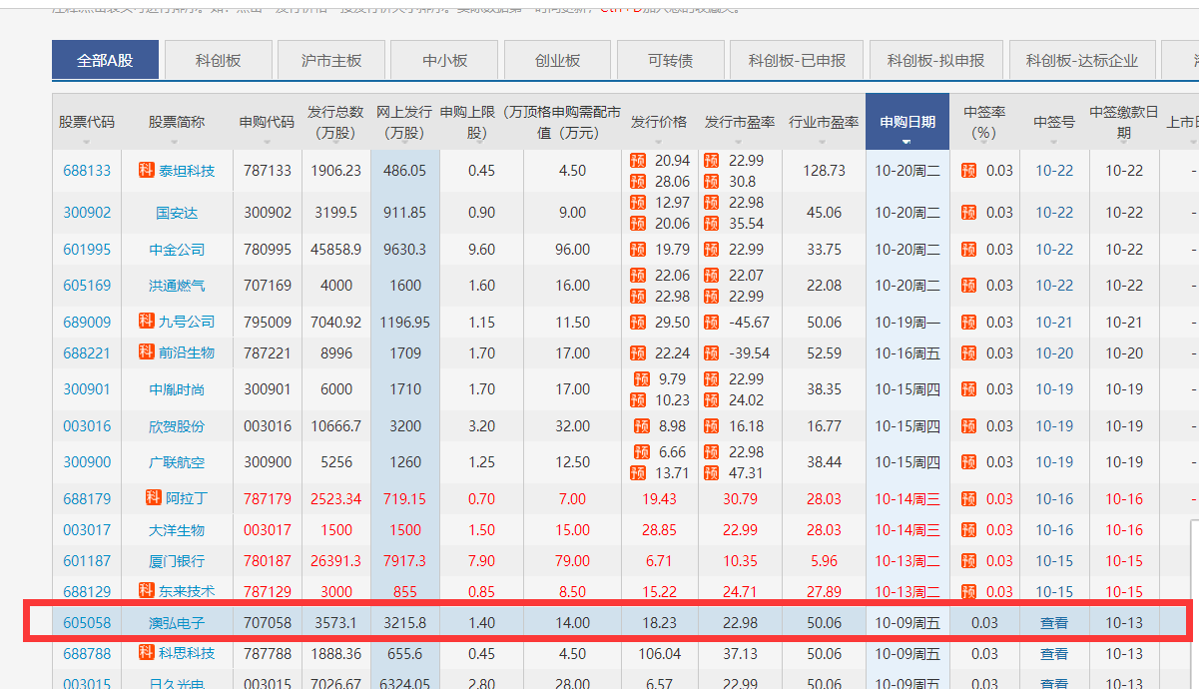Sort by the 股票简称 column header
The width and height of the screenshot is (1199, 689).
click(x=177, y=122)
